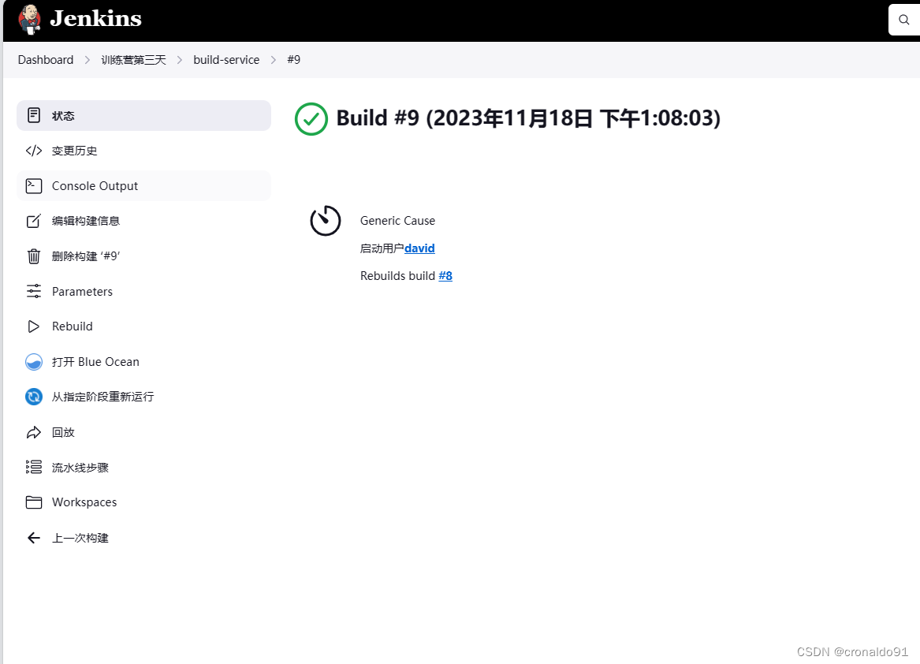
Task: Select the 训练营第三天 breadcrumb item
Action: tap(133, 59)
